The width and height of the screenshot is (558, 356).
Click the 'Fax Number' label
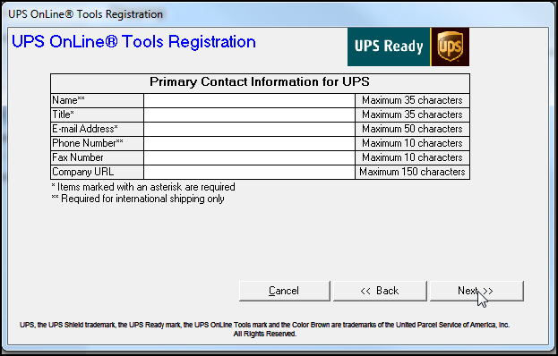(x=78, y=157)
